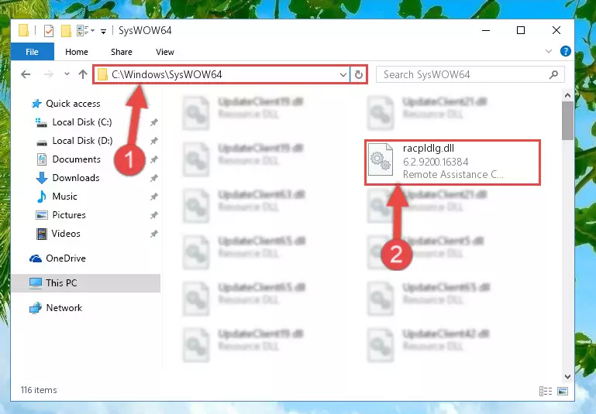Switch to the Home ribbon tab
The width and height of the screenshot is (596, 414).
coord(77,52)
